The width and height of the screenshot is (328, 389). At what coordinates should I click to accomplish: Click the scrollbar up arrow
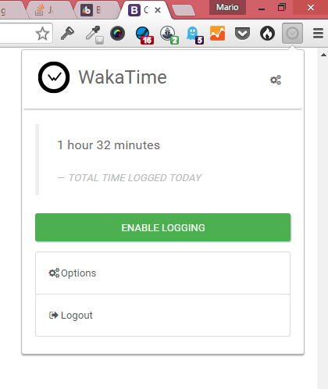(x=323, y=55)
